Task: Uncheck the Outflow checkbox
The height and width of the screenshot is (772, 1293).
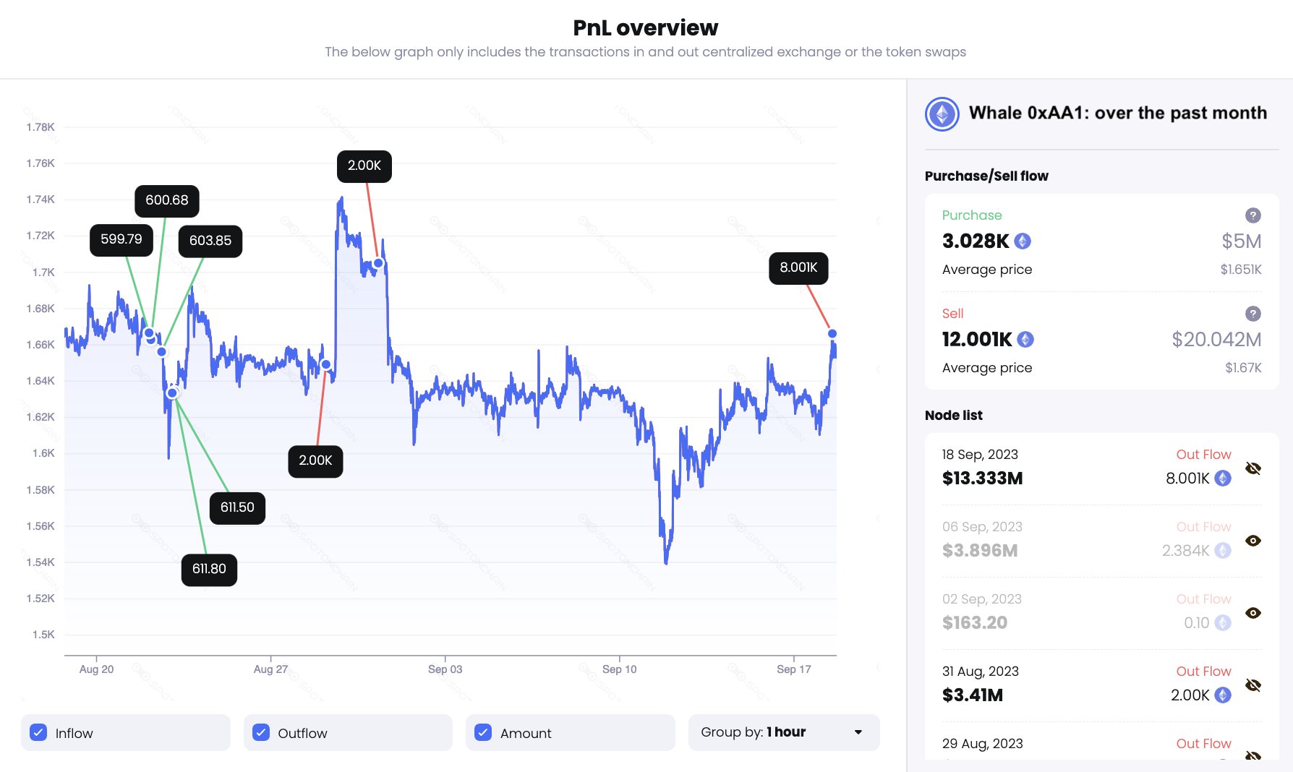Action: tap(261, 733)
